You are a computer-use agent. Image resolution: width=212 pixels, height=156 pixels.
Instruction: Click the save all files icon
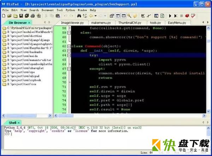pyautogui.click(x=27, y=16)
